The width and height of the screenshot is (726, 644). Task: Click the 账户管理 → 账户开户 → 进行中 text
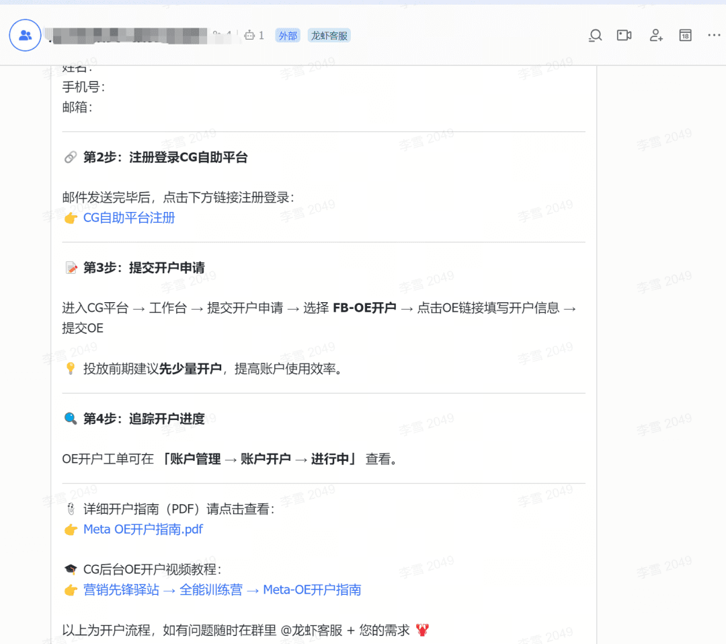click(x=259, y=459)
